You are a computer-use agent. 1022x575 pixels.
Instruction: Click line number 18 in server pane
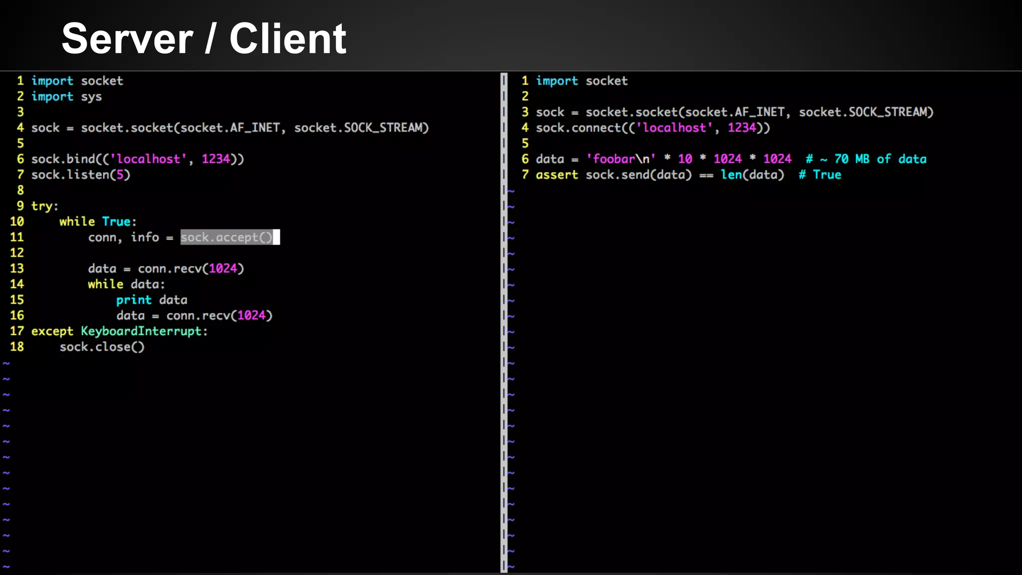point(17,347)
